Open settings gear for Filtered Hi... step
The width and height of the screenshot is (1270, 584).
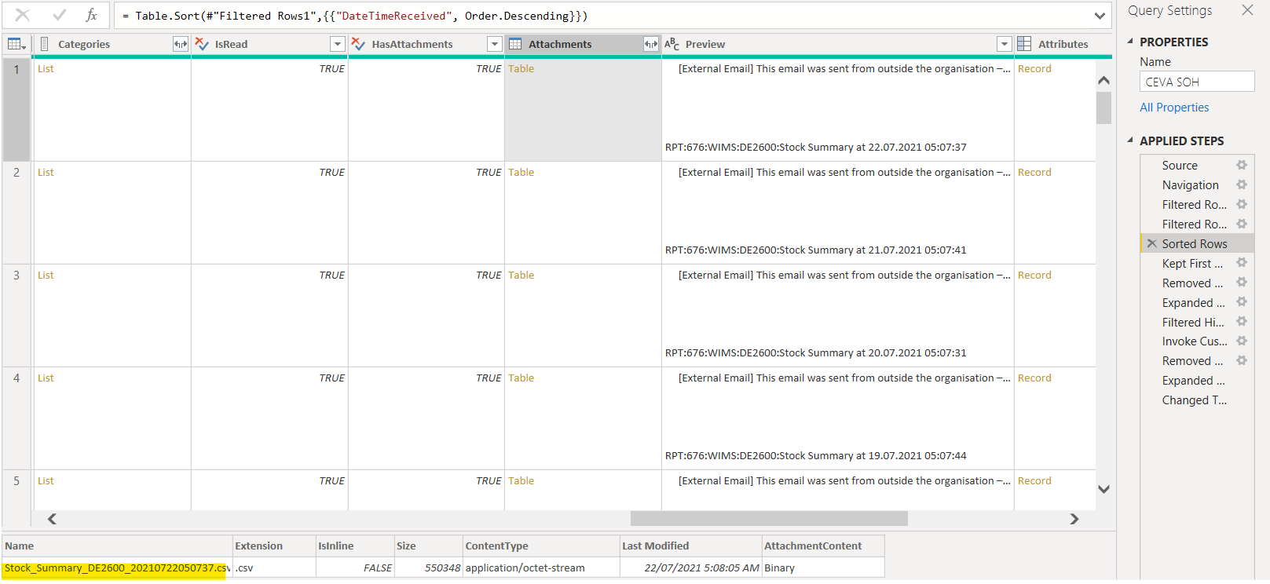pyautogui.click(x=1242, y=322)
